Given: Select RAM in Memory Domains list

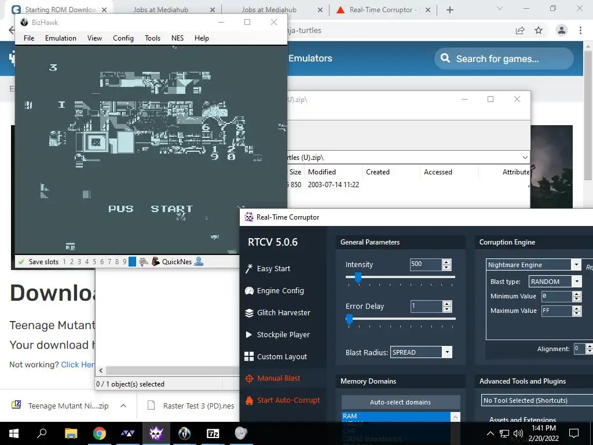Looking at the screenshot, I should pyautogui.click(x=396, y=416).
